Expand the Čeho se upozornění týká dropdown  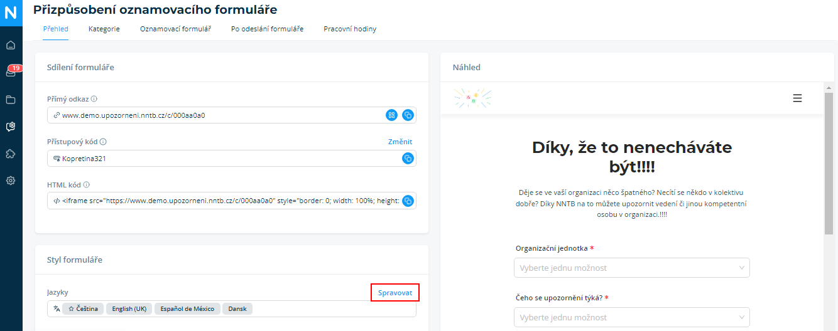pyautogui.click(x=632, y=317)
